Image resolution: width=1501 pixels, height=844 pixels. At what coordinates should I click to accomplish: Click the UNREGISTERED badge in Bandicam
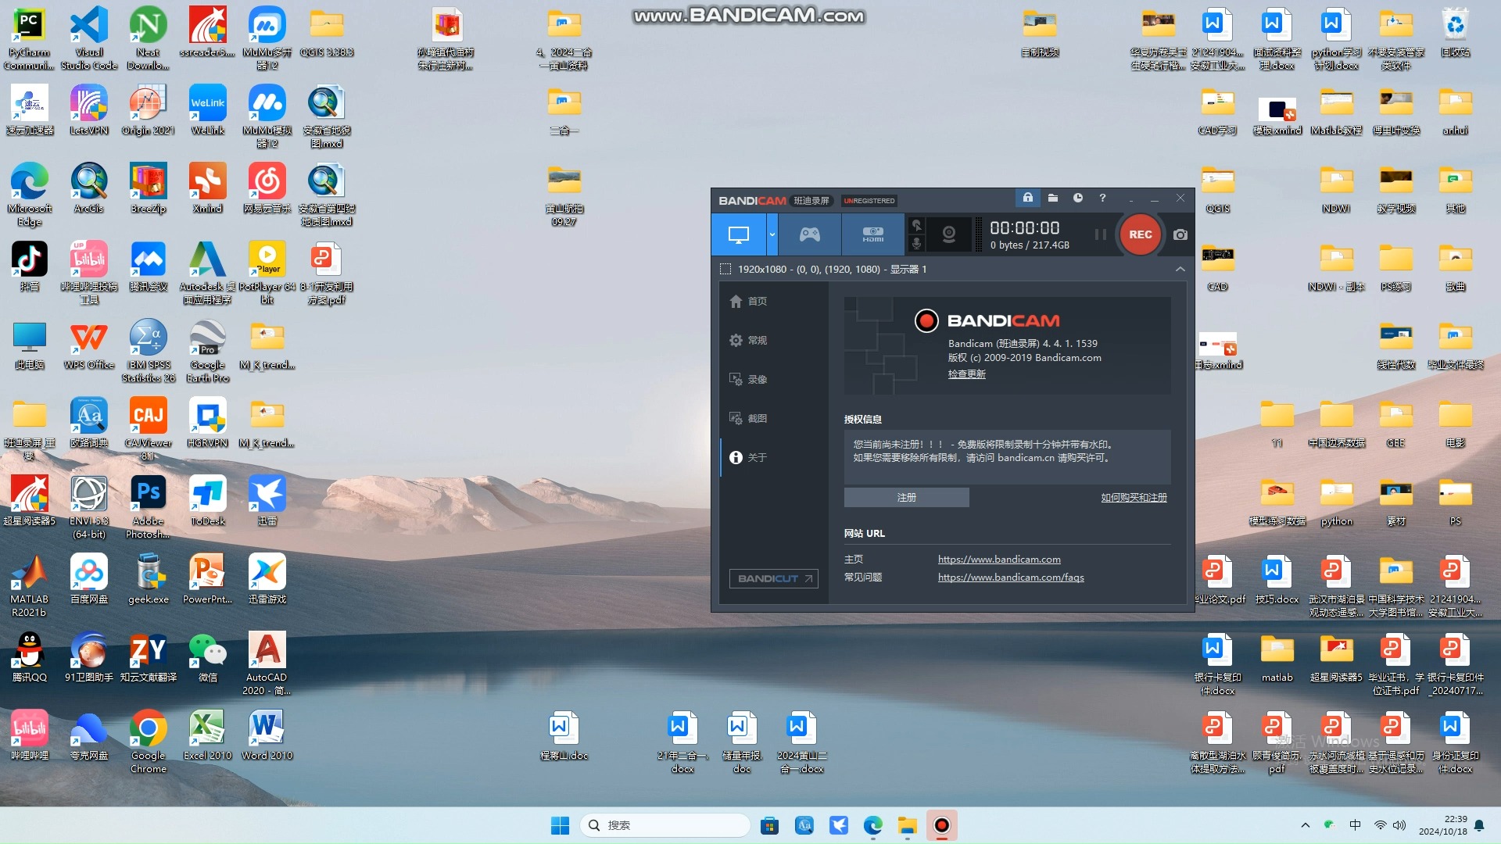tap(869, 201)
